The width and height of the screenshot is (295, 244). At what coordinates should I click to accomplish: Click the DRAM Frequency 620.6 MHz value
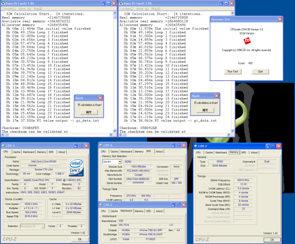click(x=243, y=180)
